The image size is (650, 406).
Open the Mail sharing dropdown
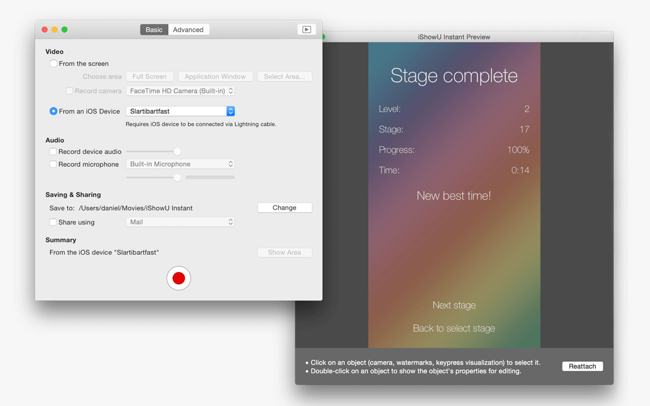pyautogui.click(x=180, y=222)
